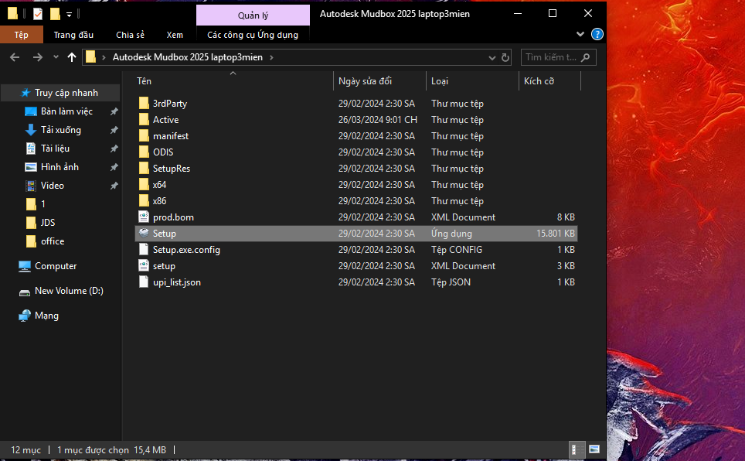Open recent locations dropdown arrow
This screenshot has width=745, height=461.
click(56, 57)
